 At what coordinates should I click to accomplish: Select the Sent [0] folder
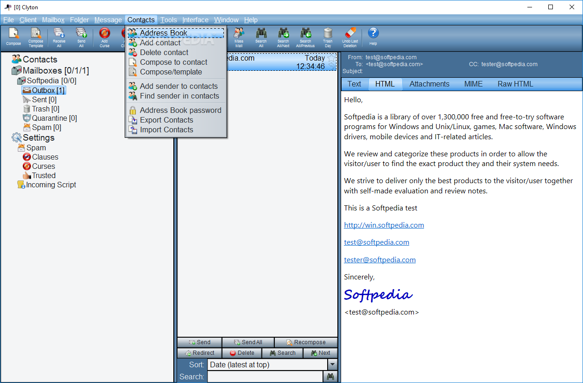(x=40, y=99)
